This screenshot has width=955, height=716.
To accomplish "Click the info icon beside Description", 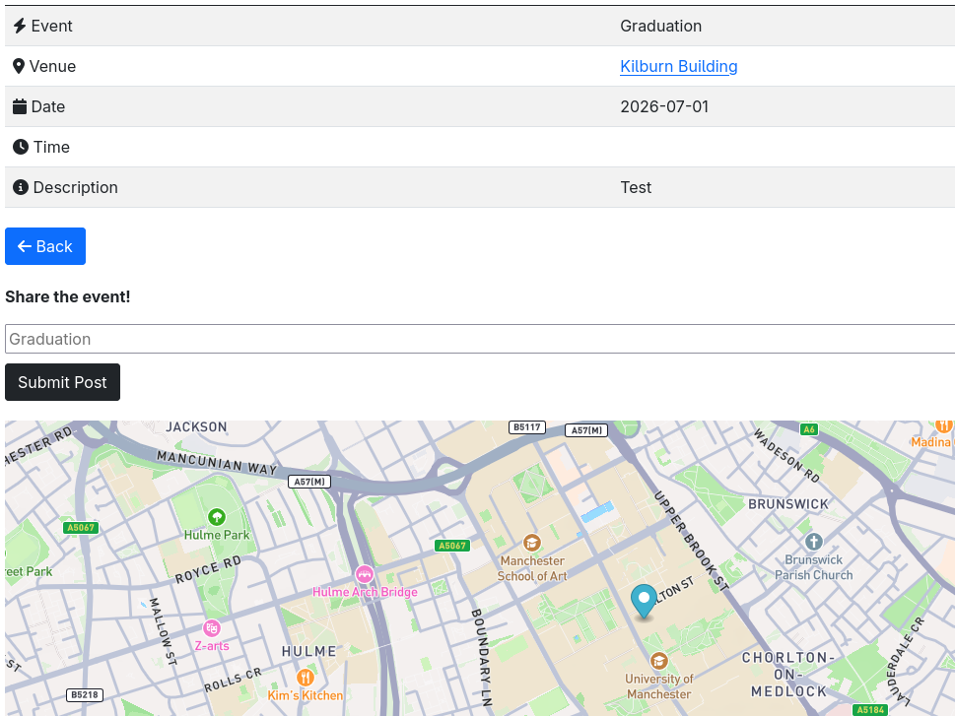I will tap(21, 187).
